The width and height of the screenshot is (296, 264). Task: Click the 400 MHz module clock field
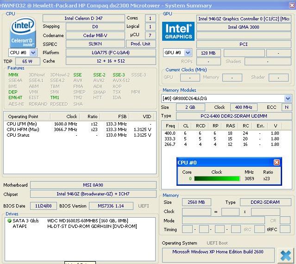pos(244,107)
